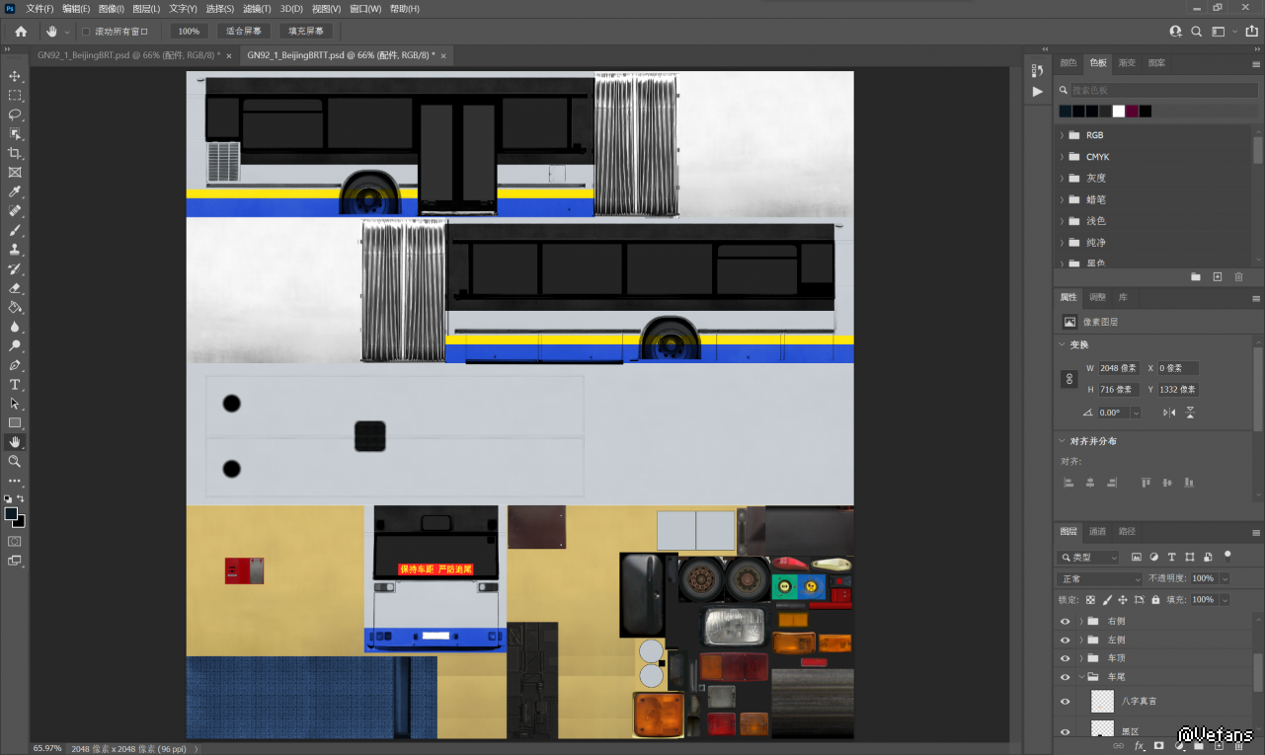The width and height of the screenshot is (1265, 755).
Task: Click the 搜索色板 search field
Action: [x=1155, y=90]
